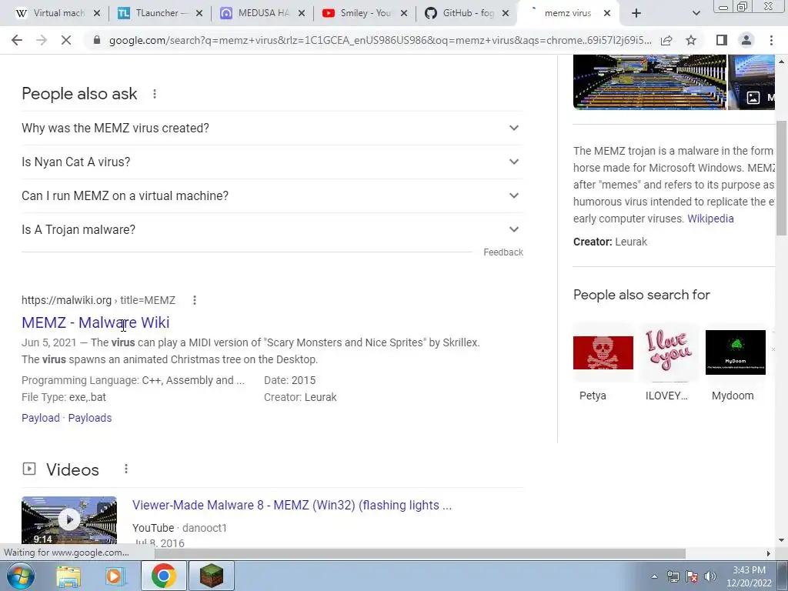
Task: Open the clock showing 3:43 PM
Action: (x=749, y=576)
